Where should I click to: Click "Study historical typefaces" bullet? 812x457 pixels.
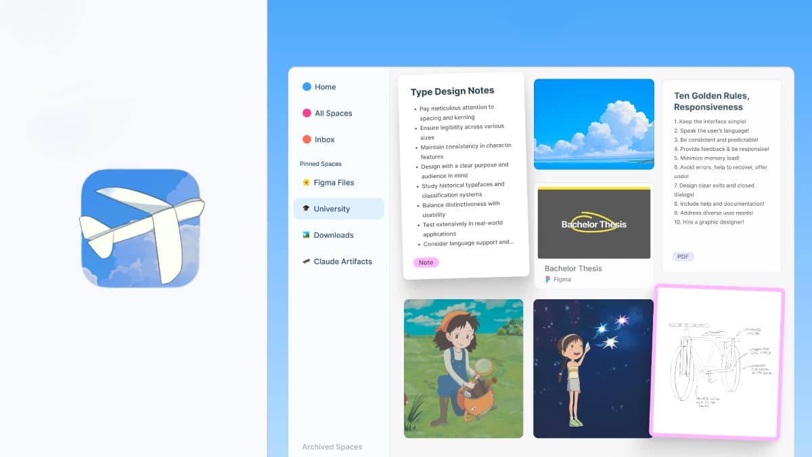(x=463, y=189)
